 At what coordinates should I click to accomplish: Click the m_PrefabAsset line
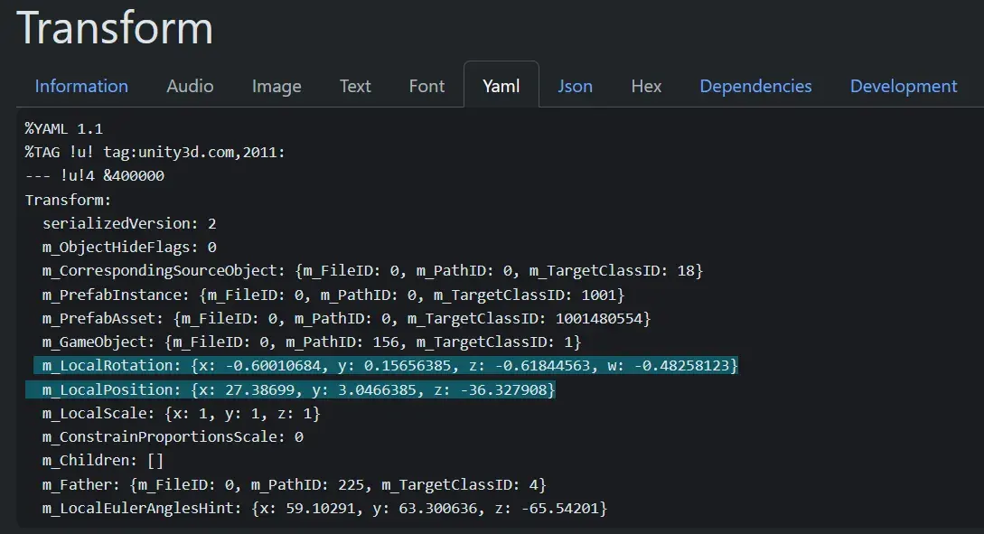coord(346,318)
